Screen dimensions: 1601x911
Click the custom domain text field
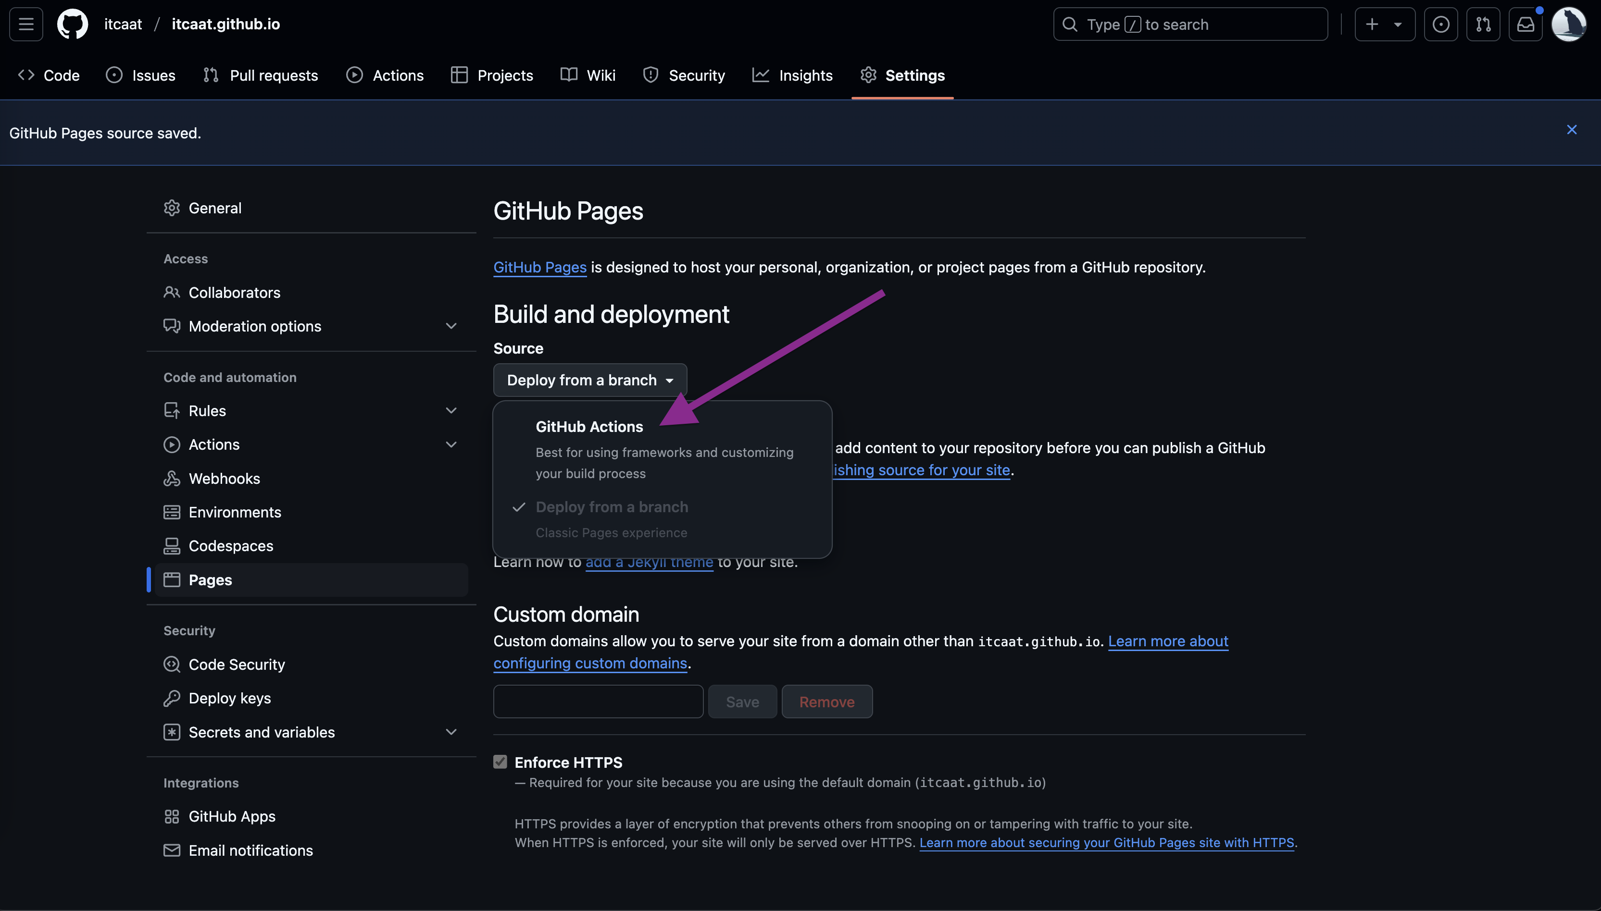point(598,702)
